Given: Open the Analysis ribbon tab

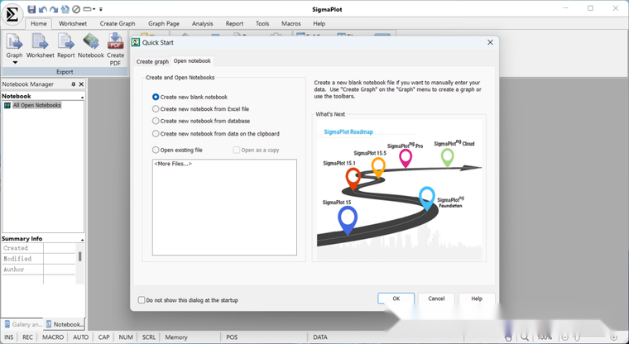Looking at the screenshot, I should coord(202,24).
